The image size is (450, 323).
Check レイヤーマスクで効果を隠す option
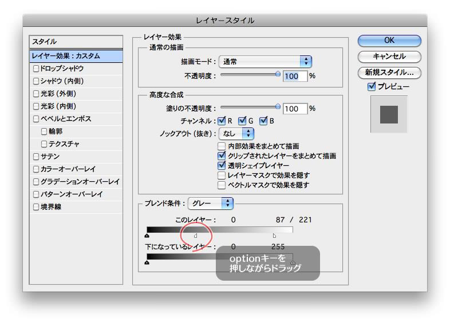point(221,175)
